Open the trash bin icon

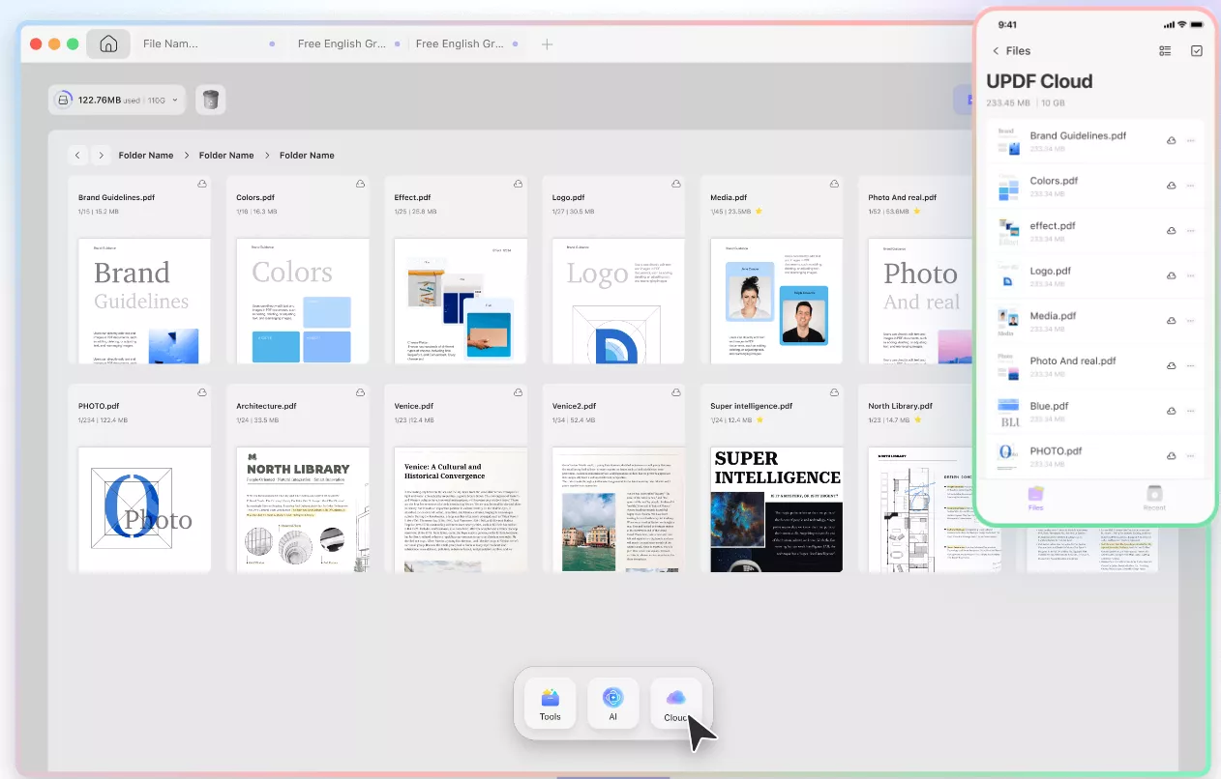point(210,100)
